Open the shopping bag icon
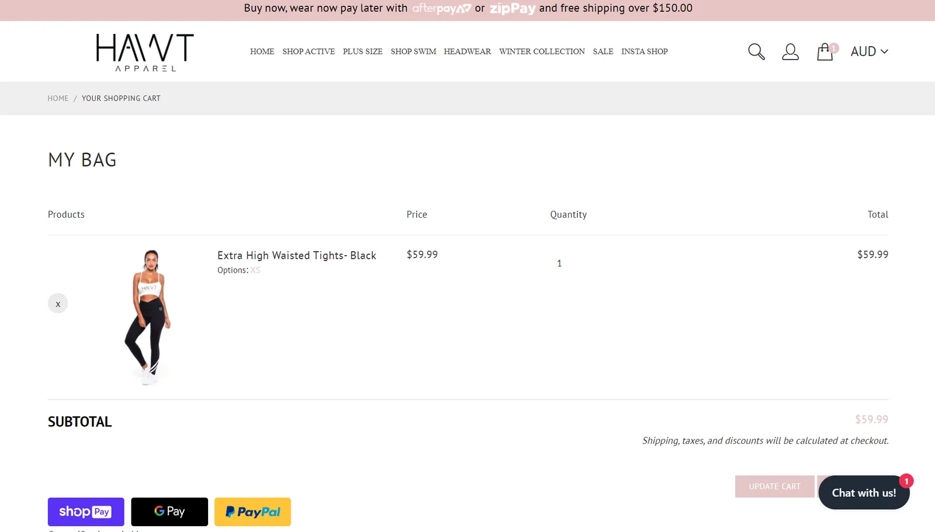 pos(825,52)
